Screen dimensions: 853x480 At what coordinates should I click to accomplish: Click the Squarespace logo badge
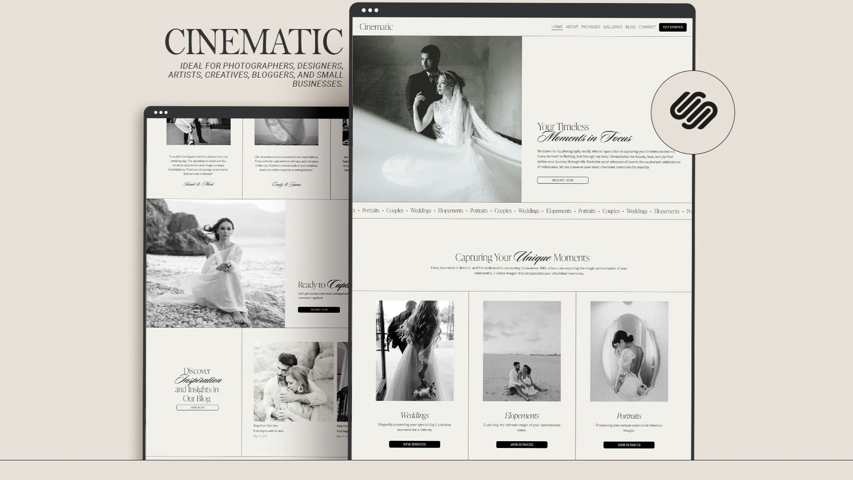click(x=693, y=112)
